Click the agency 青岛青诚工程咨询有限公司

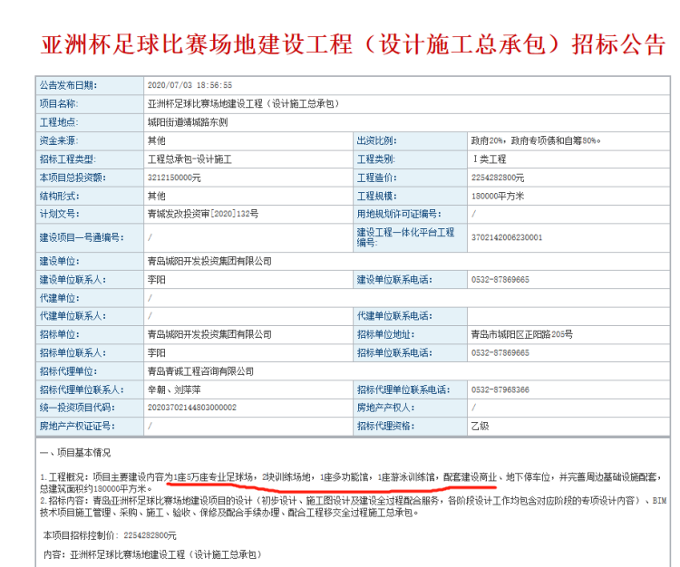(200, 371)
